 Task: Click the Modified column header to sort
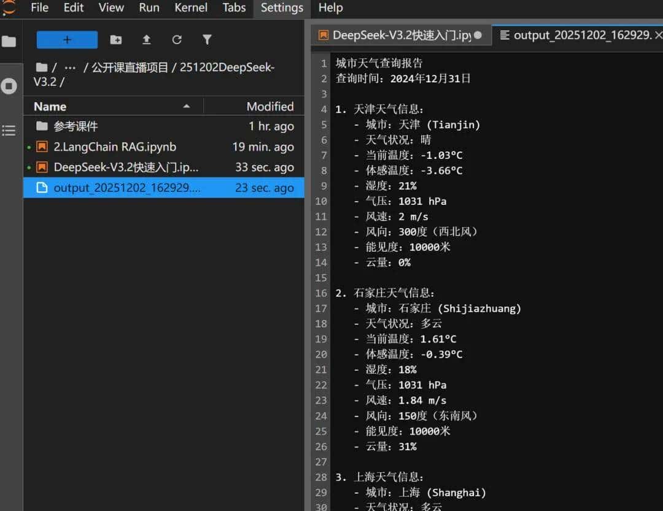270,106
